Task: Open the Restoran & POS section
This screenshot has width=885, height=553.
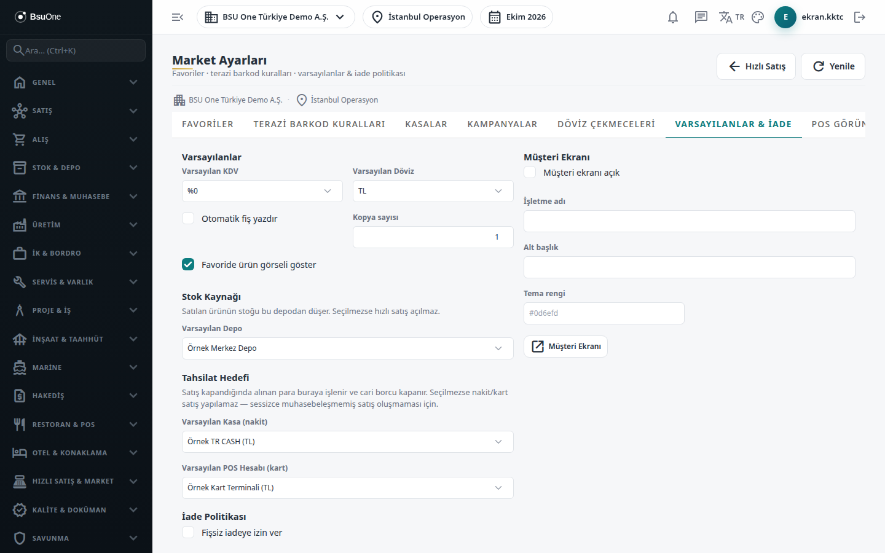Action: [x=76, y=425]
